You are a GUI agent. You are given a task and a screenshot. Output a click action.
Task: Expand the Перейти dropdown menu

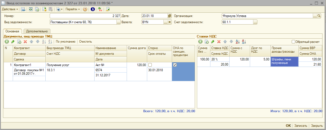click(x=73, y=9)
